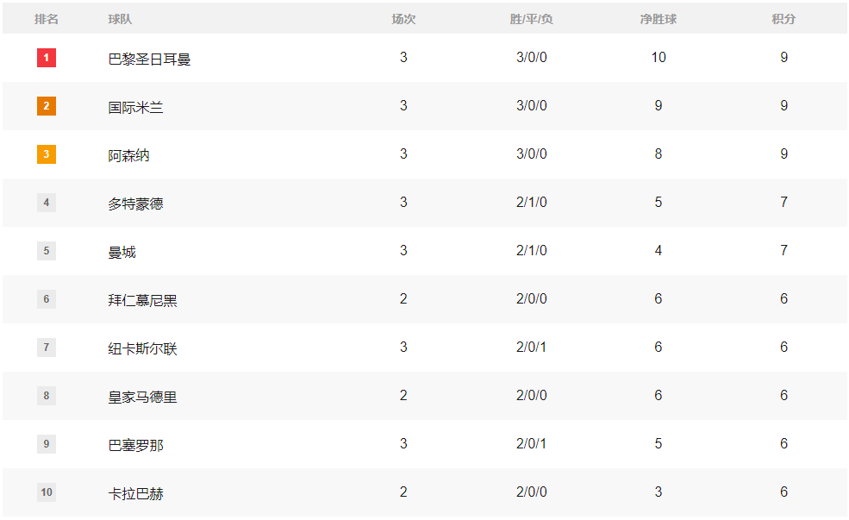
Task: Click the yellow rank 3 badge
Action: (x=47, y=154)
